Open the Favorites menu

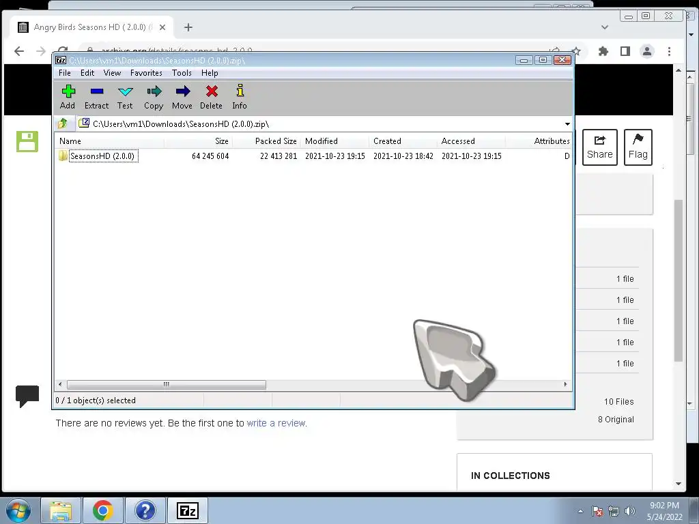pos(146,73)
